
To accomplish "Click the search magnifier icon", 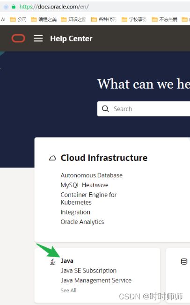I will click(105, 109).
